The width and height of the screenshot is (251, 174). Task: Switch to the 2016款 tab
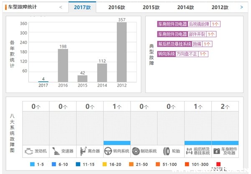[117, 8]
